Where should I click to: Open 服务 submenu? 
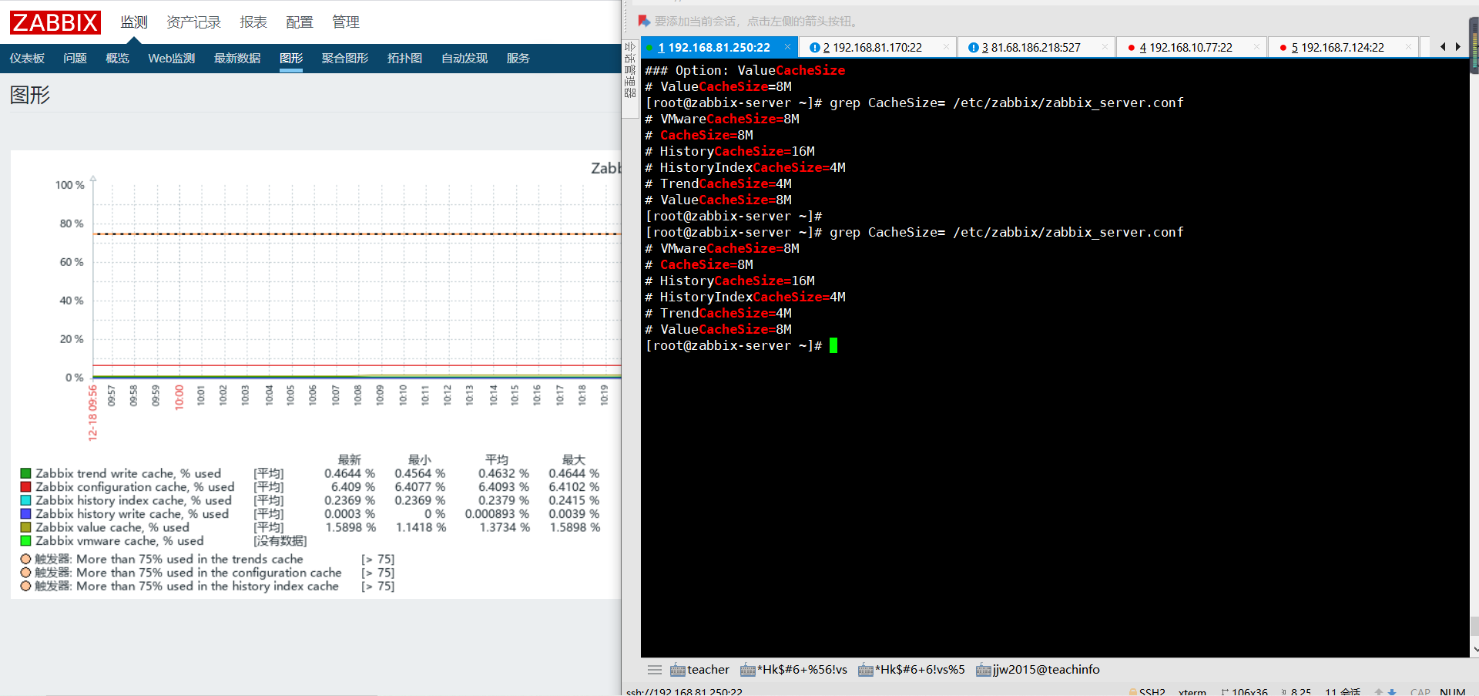(x=518, y=59)
